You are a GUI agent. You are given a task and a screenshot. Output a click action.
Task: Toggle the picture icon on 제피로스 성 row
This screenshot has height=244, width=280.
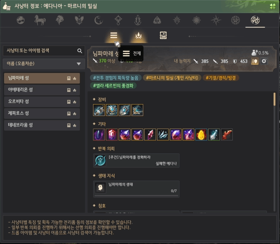click(69, 114)
